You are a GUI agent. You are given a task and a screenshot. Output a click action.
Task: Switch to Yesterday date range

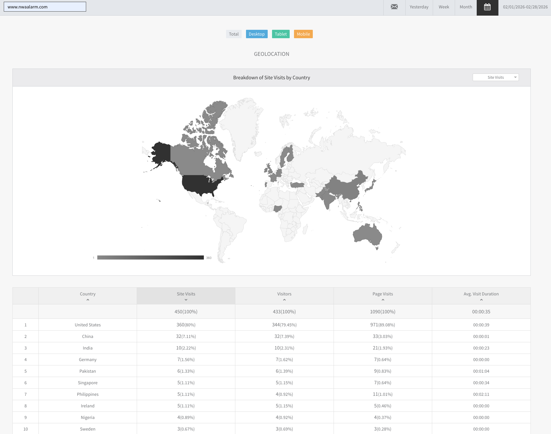click(419, 7)
